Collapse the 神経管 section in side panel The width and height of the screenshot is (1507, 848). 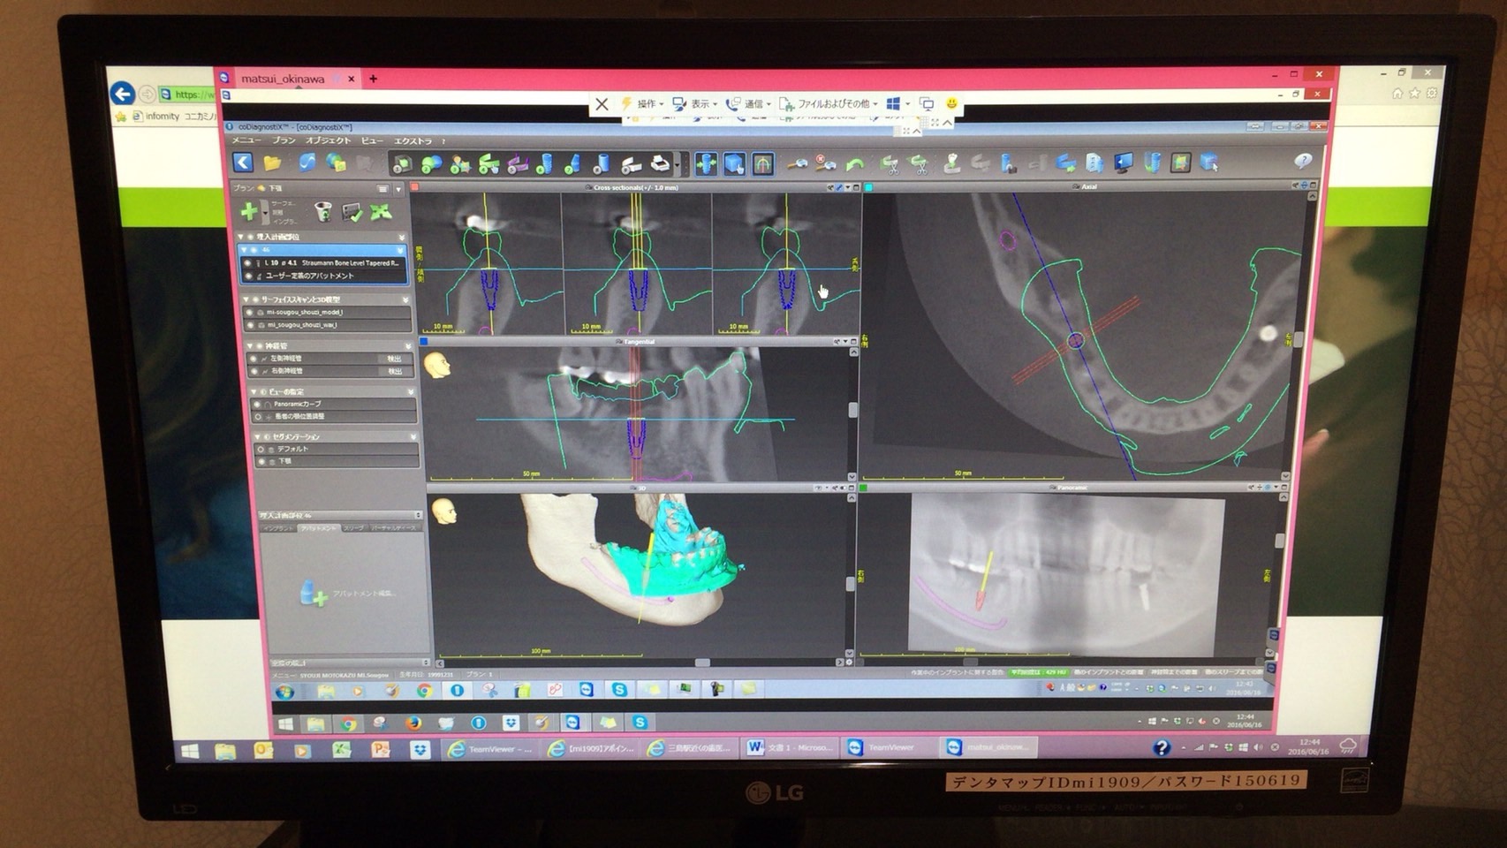tap(408, 346)
